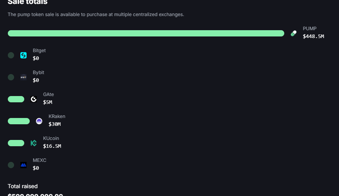Click the Gate green progress bar
339x196 pixels.
click(x=16, y=99)
